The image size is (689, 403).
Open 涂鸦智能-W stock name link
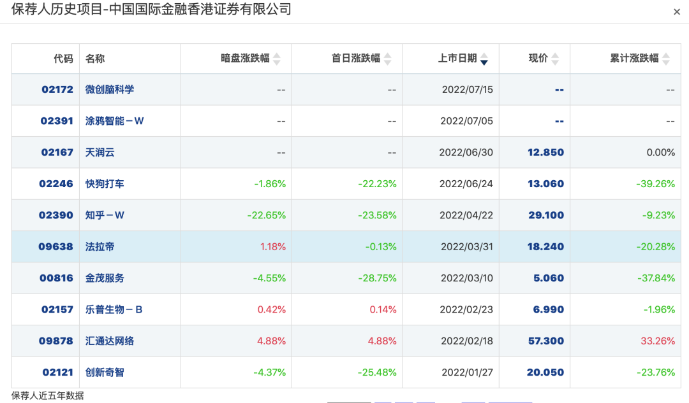tap(114, 121)
